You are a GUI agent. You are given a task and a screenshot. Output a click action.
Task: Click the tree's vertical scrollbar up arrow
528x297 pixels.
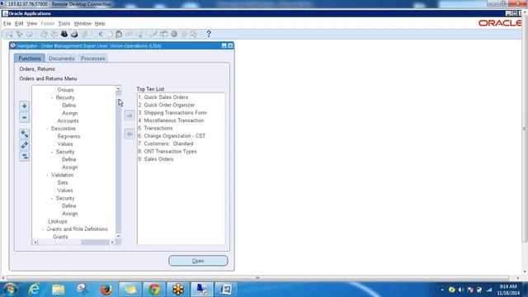(x=118, y=88)
